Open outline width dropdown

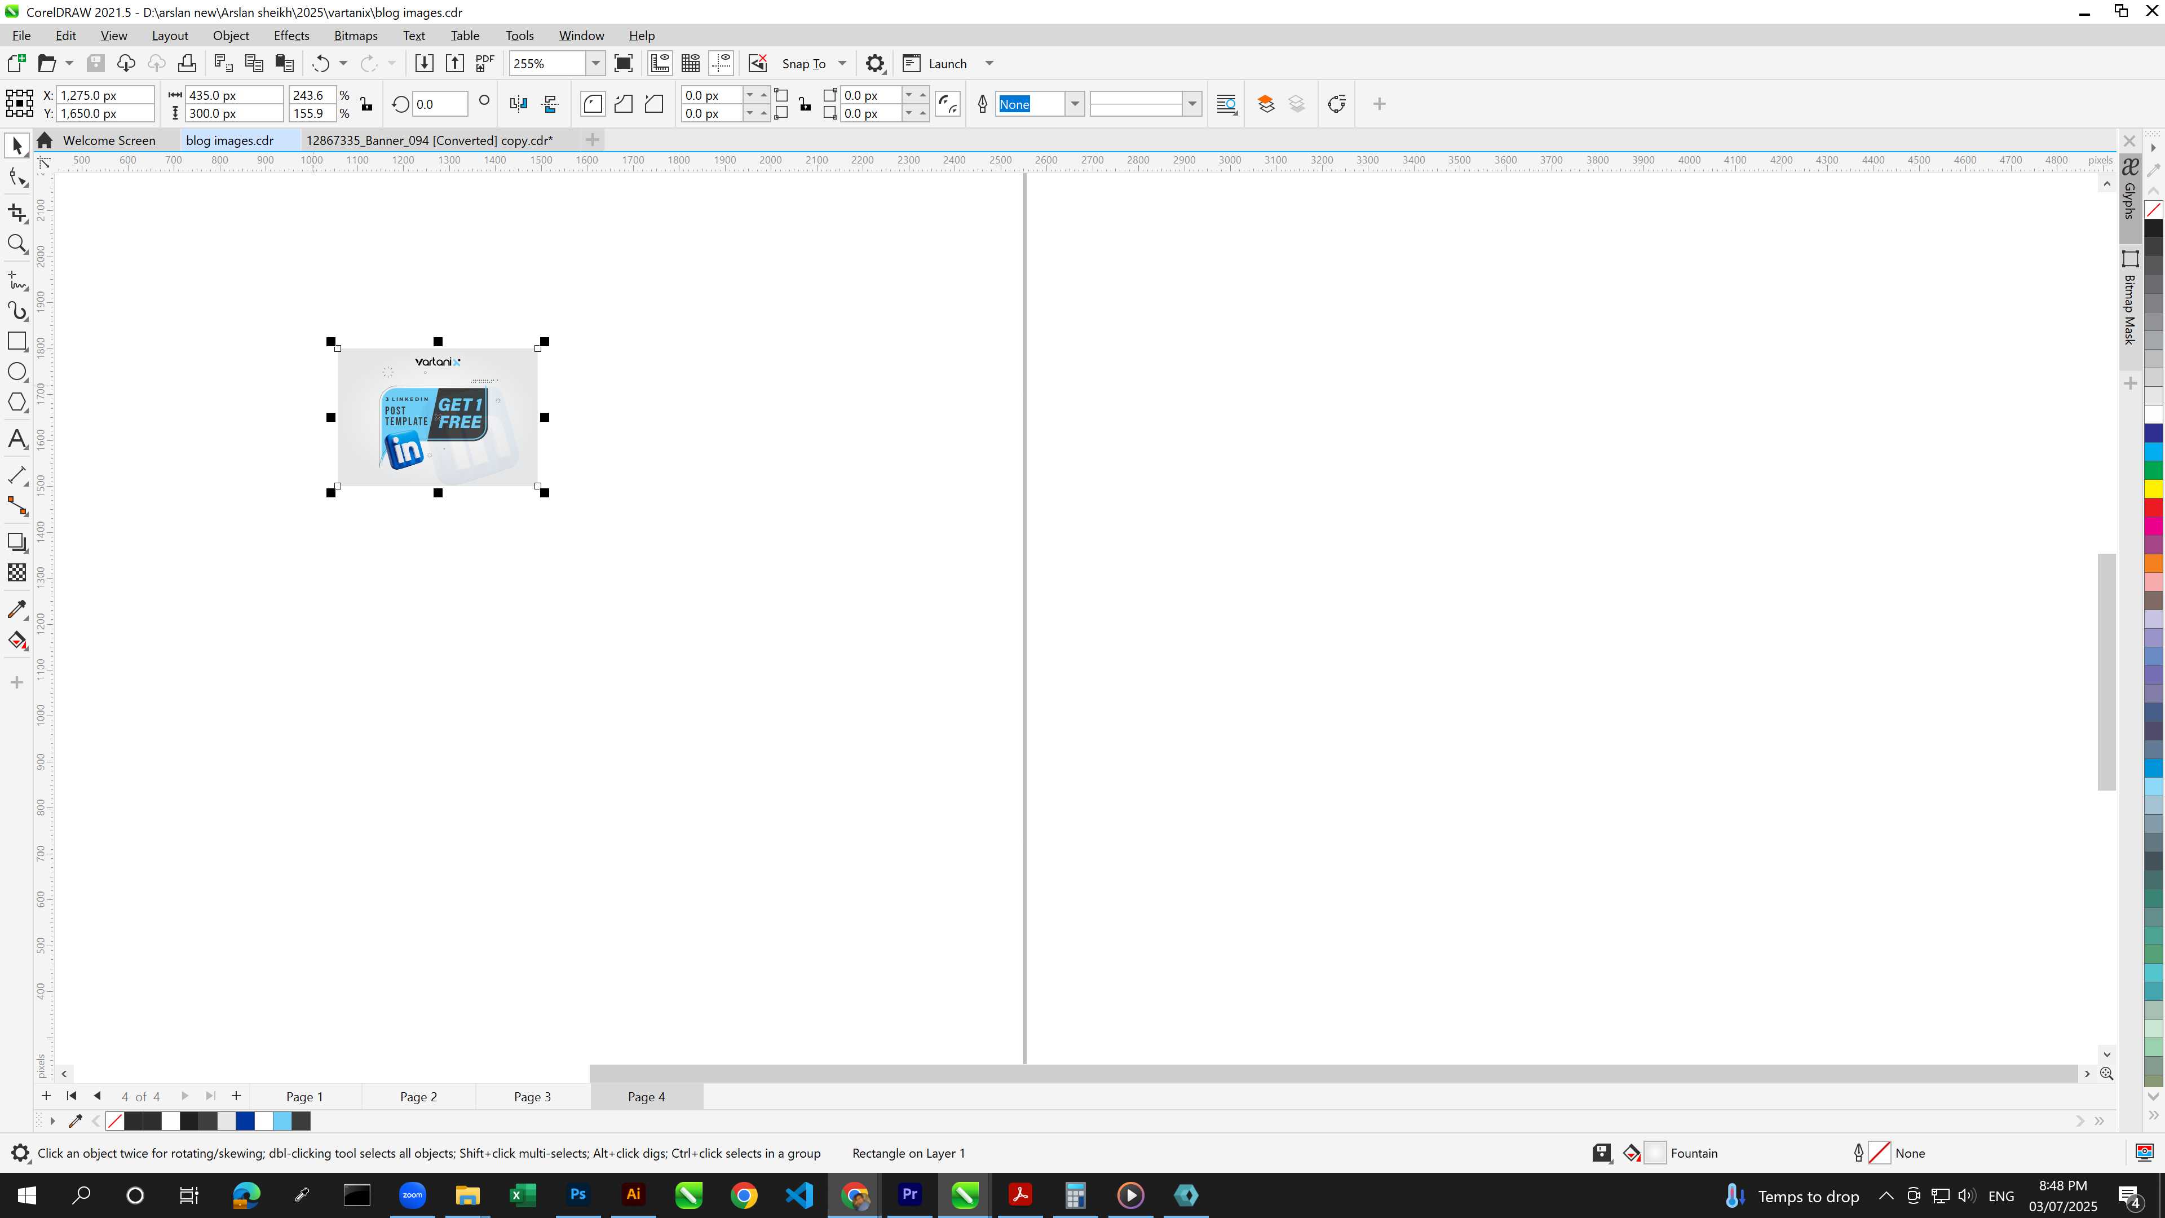click(x=1074, y=104)
